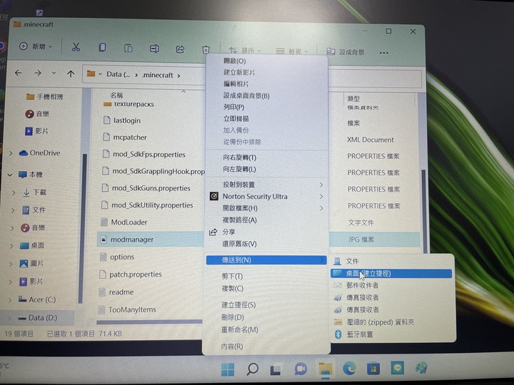Select mod_SdkFps.properties file
Image resolution: width=514 pixels, height=385 pixels.
click(x=143, y=154)
